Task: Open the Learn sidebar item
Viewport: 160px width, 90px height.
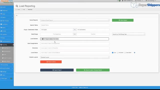Action: [x=7, y=75]
